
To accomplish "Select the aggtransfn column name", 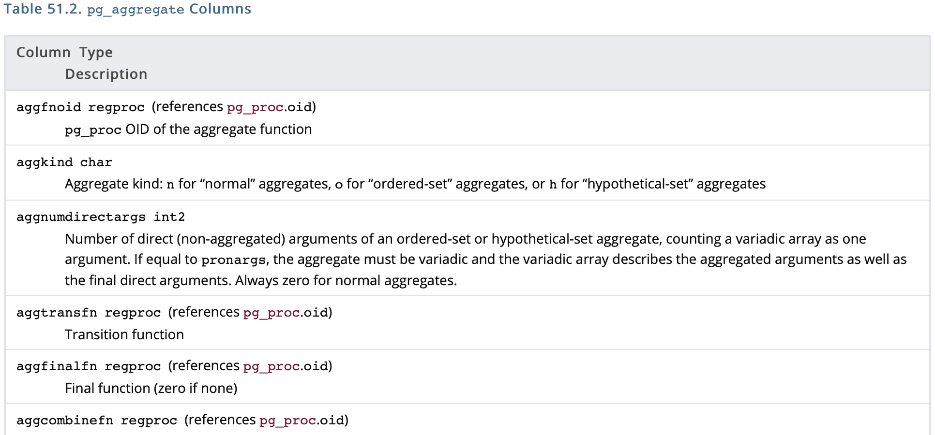I will [57, 313].
